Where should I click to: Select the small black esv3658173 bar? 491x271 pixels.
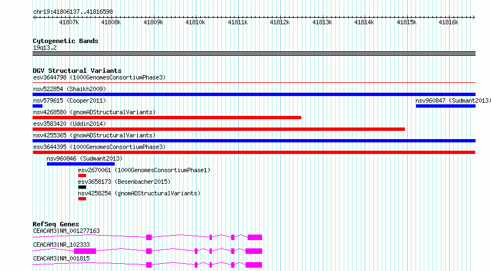click(x=82, y=187)
